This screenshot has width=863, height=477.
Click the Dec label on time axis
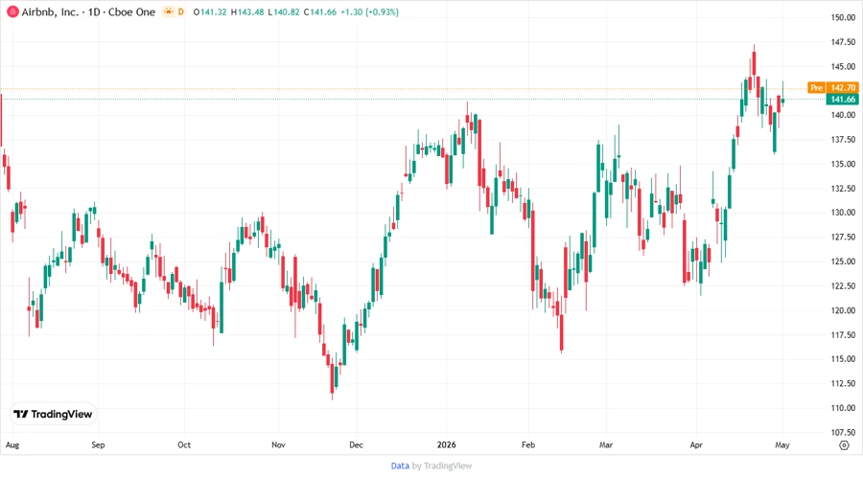pyautogui.click(x=356, y=445)
